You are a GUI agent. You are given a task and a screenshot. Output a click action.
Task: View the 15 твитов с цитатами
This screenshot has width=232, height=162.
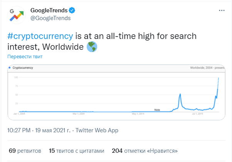[x=77, y=151]
